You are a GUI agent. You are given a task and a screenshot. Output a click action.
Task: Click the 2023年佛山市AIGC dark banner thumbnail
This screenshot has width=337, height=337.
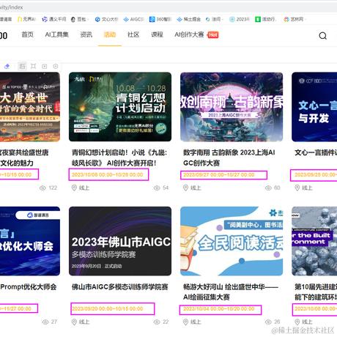click(x=120, y=241)
